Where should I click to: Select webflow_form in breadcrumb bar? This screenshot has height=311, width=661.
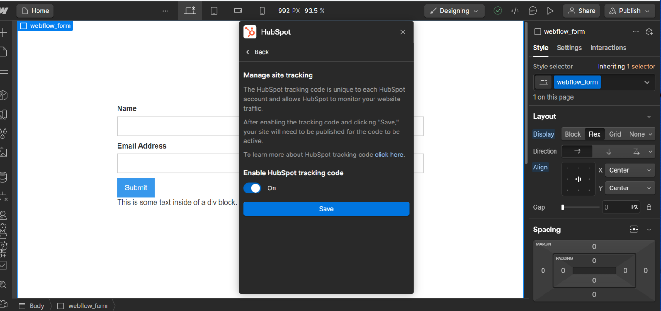click(82, 305)
